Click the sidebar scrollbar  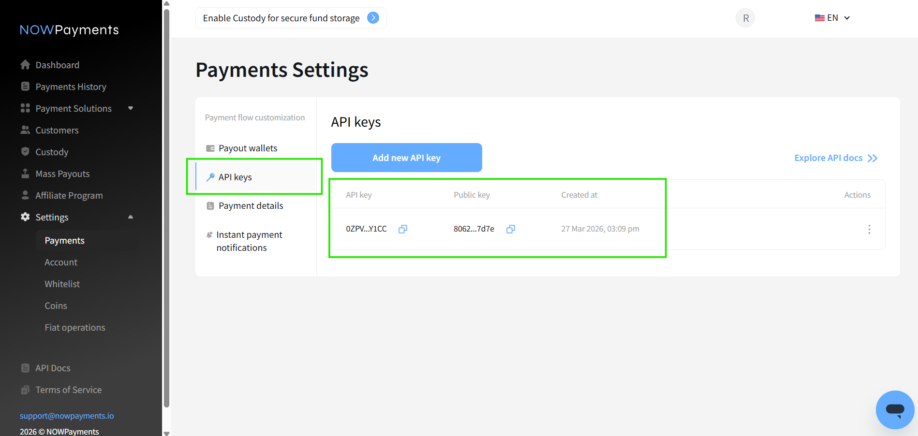(x=166, y=208)
